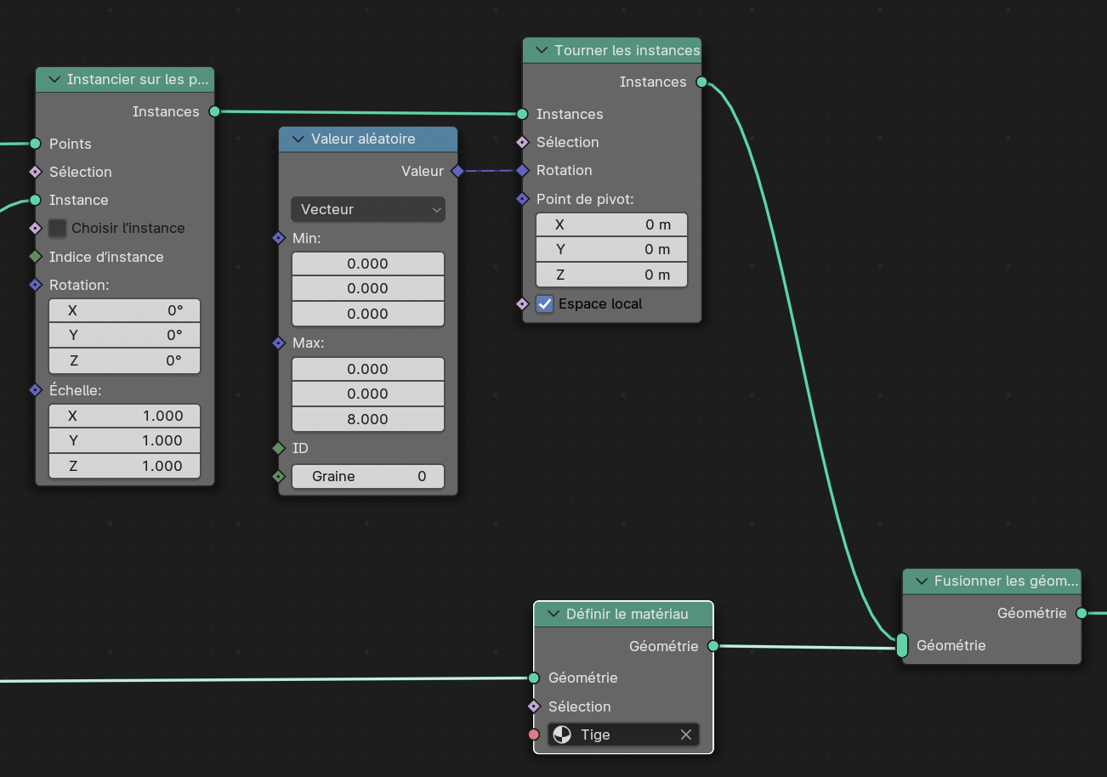
Task: Click the Échelle X value field
Action: [124, 416]
